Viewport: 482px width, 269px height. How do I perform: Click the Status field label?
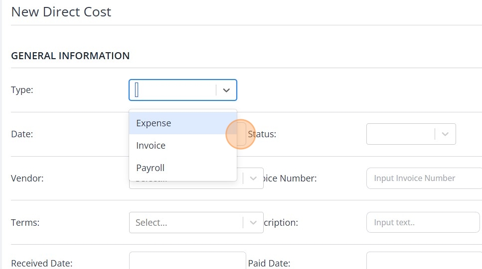point(263,134)
